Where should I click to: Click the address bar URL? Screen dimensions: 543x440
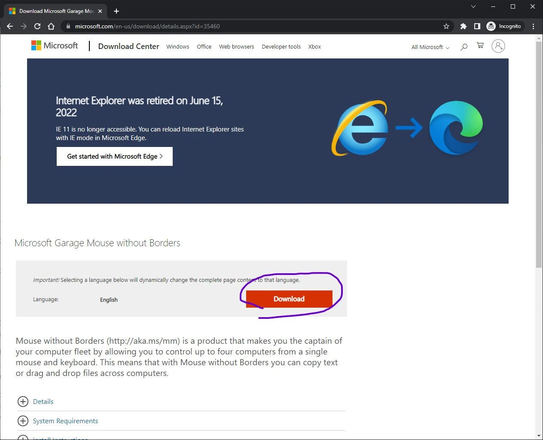(x=147, y=26)
